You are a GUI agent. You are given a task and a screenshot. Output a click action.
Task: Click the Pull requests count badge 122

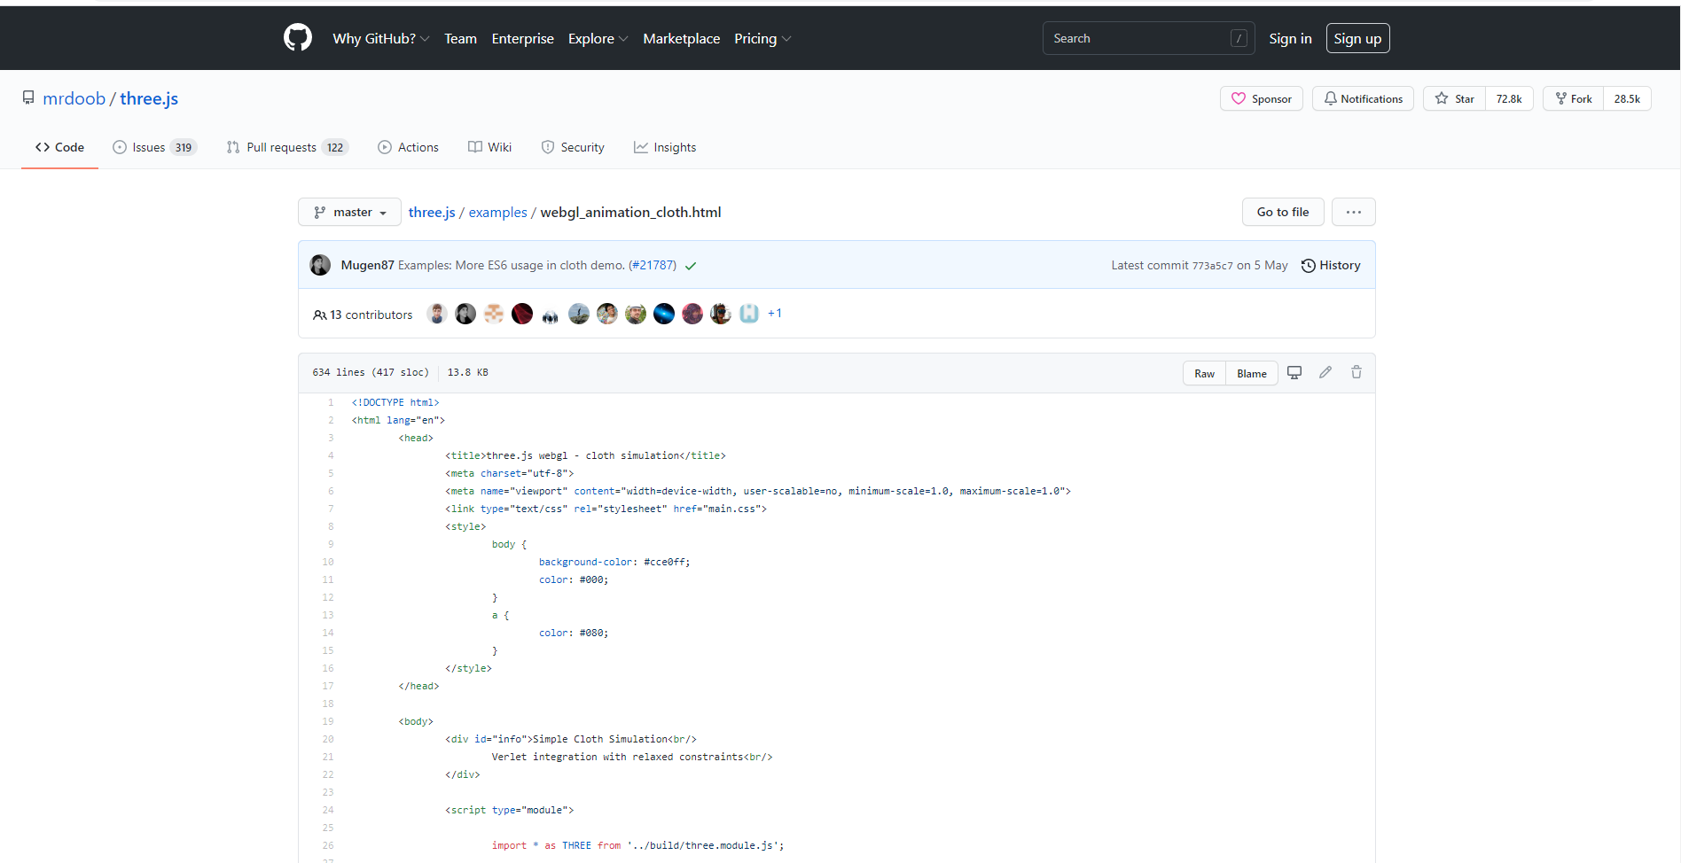[x=335, y=147]
